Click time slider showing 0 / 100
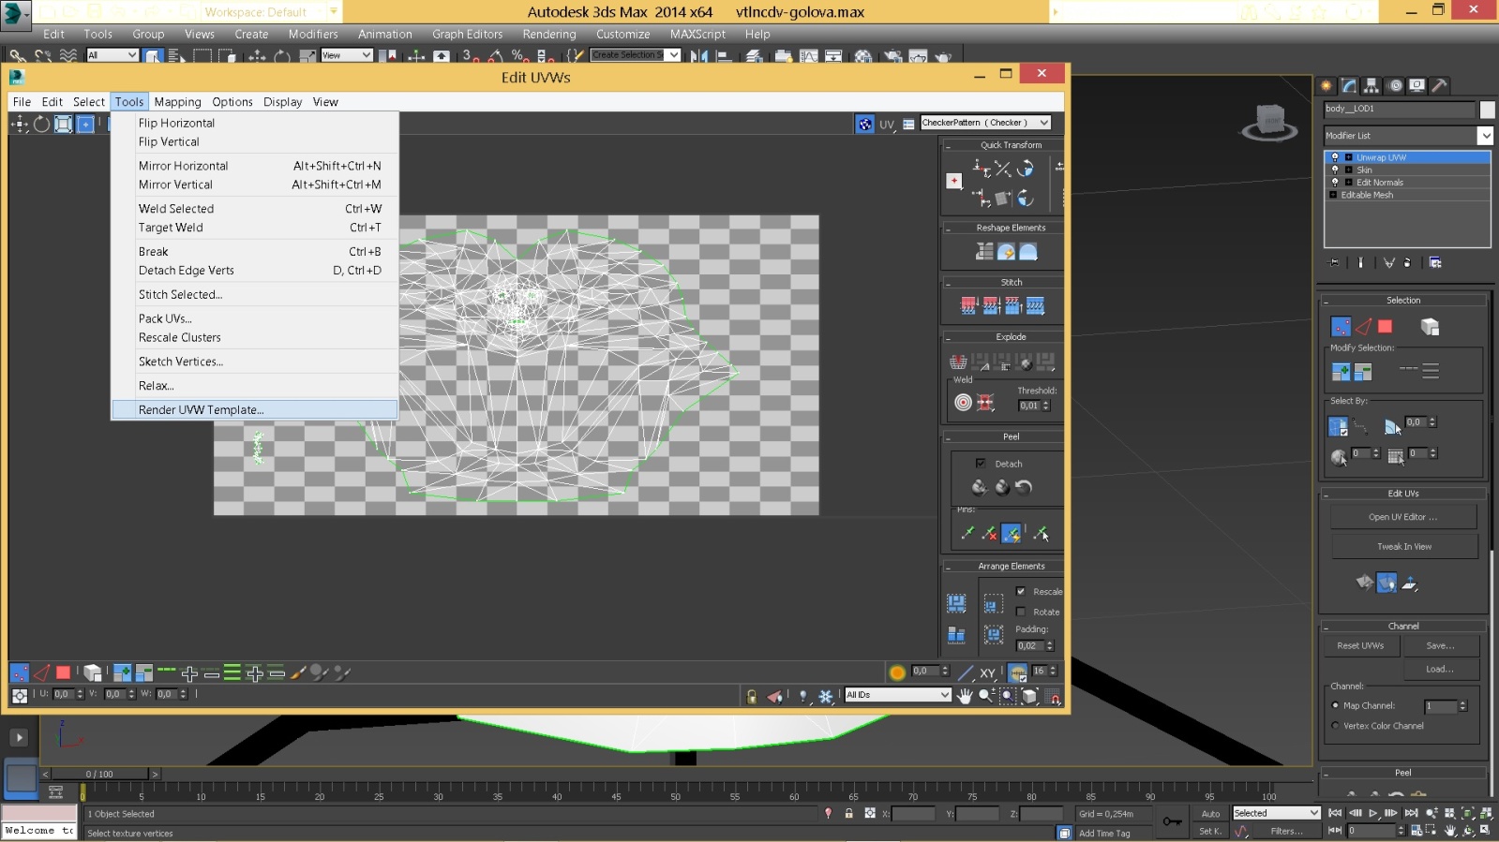 click(99, 774)
